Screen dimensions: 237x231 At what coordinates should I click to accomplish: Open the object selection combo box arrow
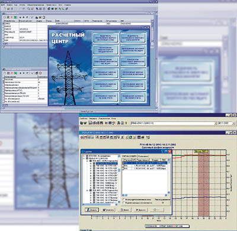click(216, 123)
